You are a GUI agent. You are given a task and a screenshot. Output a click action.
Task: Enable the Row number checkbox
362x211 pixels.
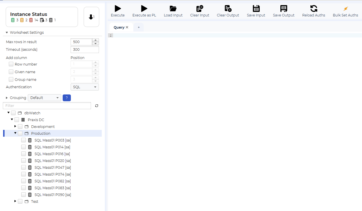coord(11,64)
